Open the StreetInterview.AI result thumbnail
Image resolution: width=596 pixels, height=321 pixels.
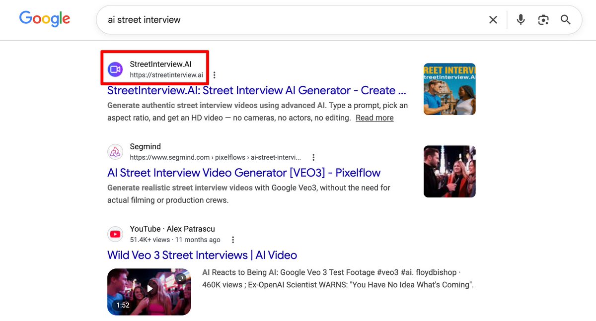click(449, 89)
